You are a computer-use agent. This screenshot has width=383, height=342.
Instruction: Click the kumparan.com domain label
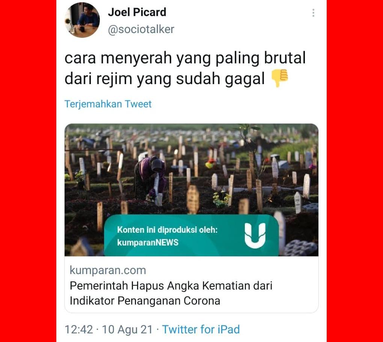pyautogui.click(x=108, y=270)
